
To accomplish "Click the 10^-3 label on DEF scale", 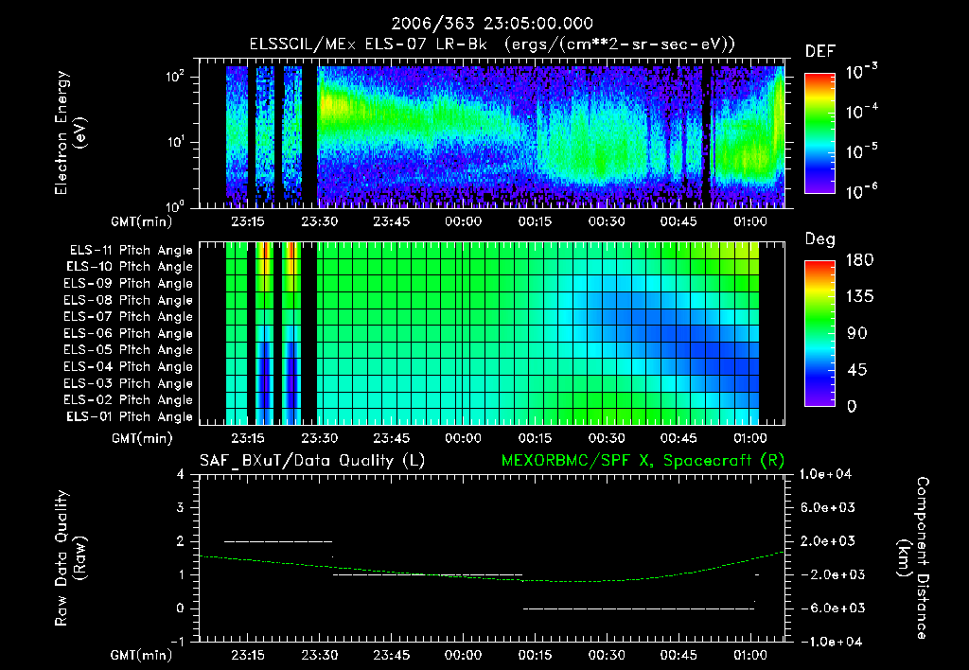I will click(861, 72).
